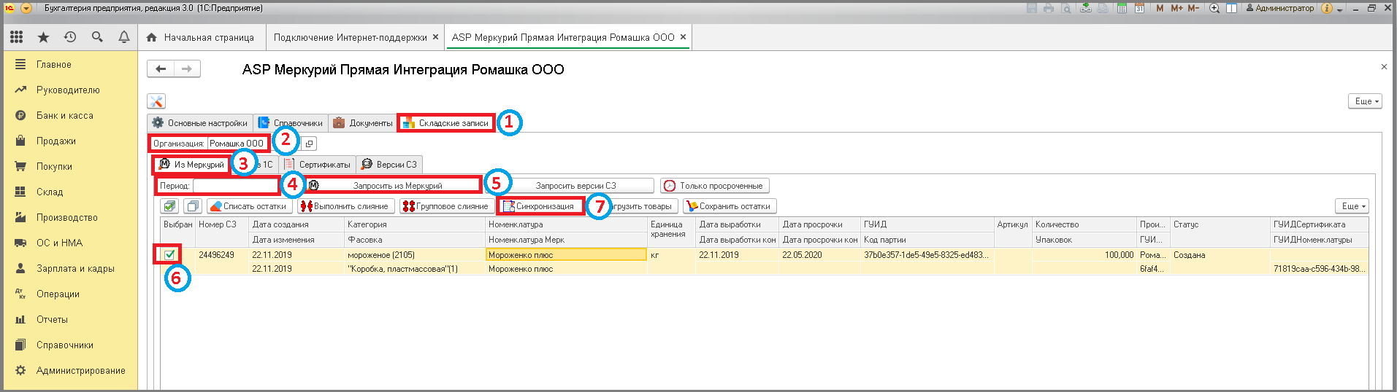Click the Номер СЗ column header

click(222, 224)
